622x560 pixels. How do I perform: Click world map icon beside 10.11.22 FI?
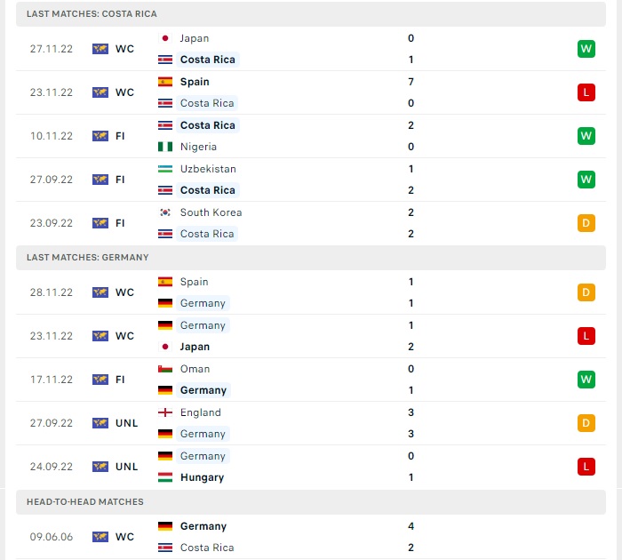pyautogui.click(x=100, y=136)
